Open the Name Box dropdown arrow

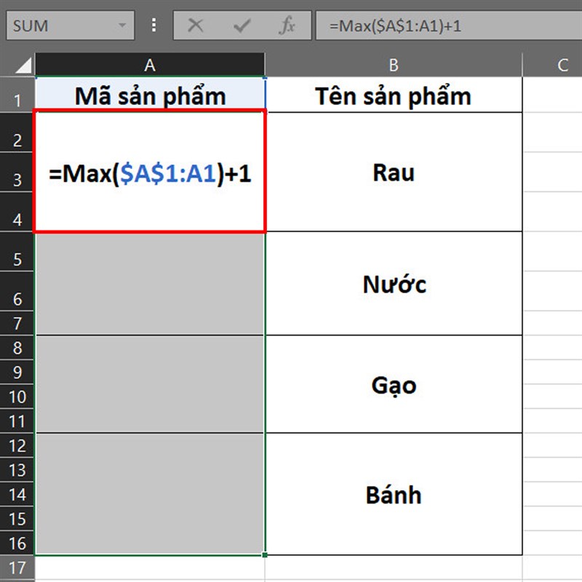click(120, 24)
